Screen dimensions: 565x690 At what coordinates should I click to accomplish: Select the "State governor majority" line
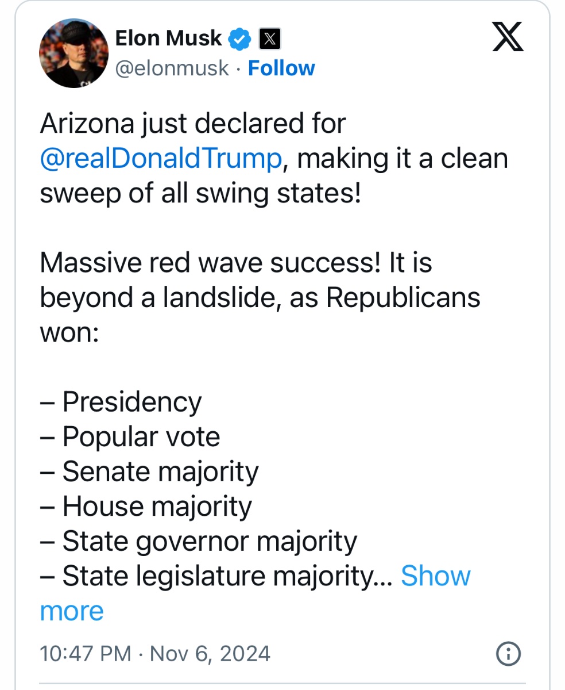(210, 541)
